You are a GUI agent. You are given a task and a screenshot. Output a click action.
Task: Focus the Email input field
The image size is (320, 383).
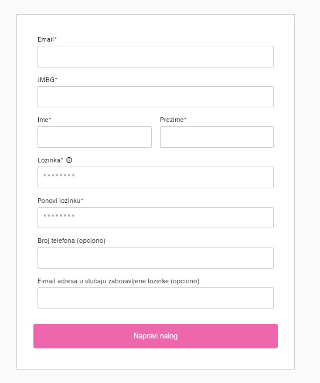point(155,57)
